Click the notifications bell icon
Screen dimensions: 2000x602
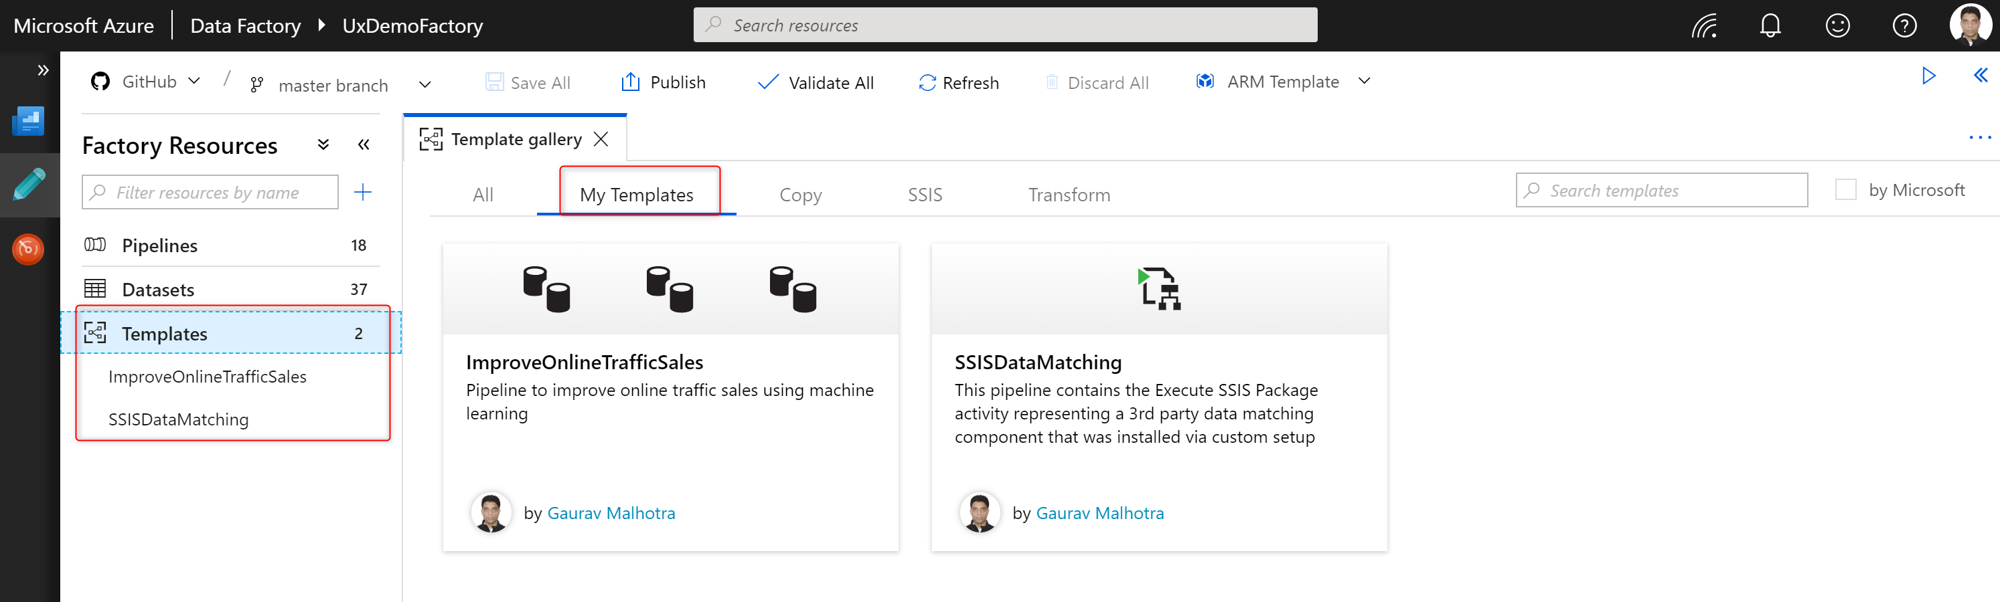click(x=1770, y=25)
